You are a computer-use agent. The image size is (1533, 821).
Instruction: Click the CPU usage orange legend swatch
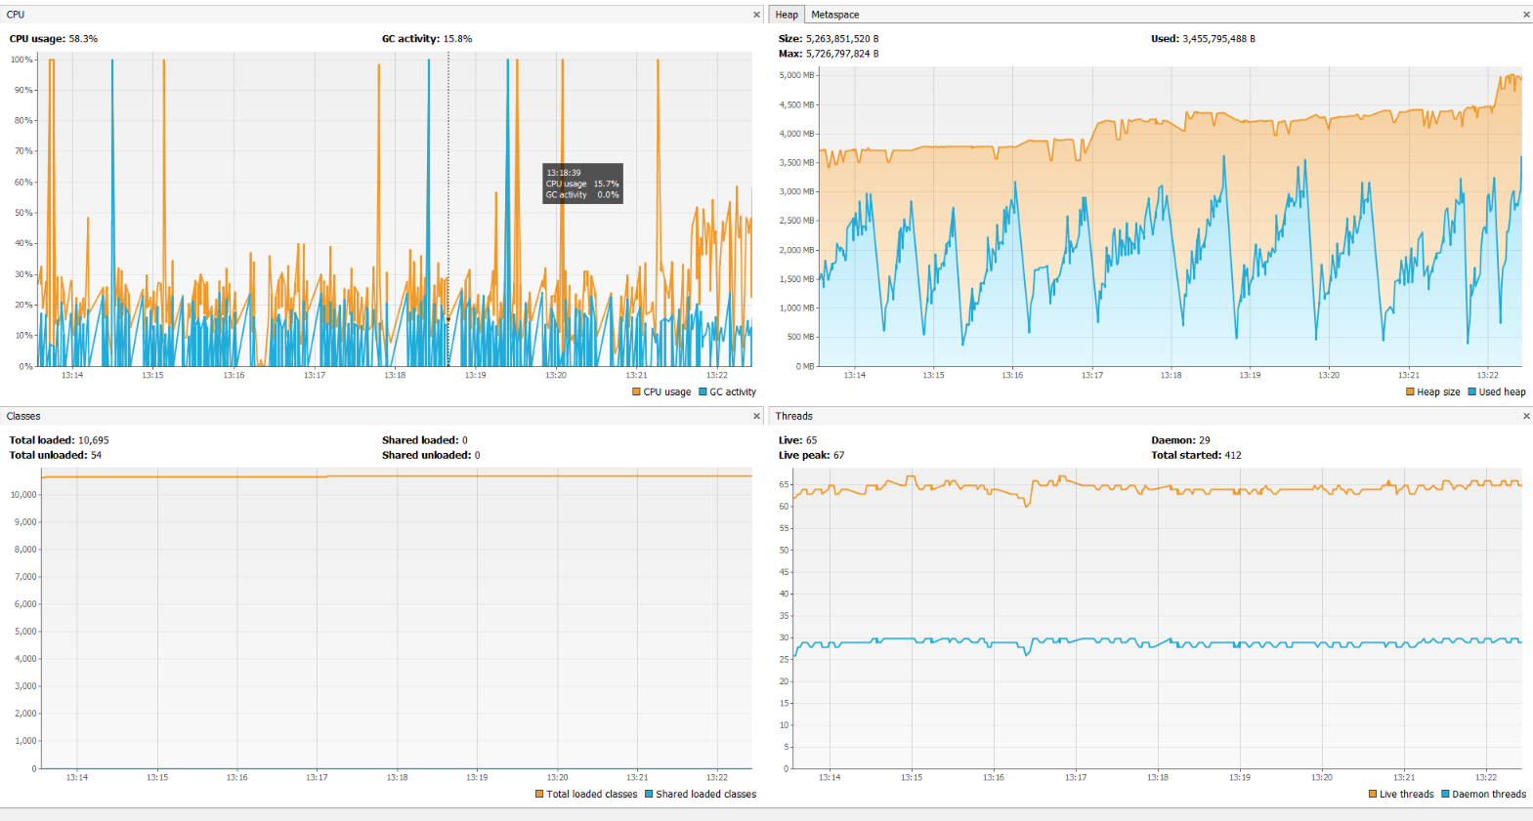pyautogui.click(x=636, y=392)
